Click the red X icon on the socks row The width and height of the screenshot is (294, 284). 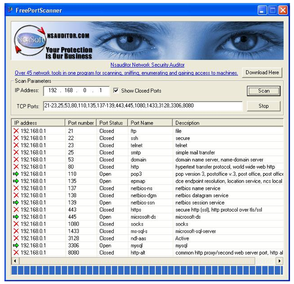[16, 224]
